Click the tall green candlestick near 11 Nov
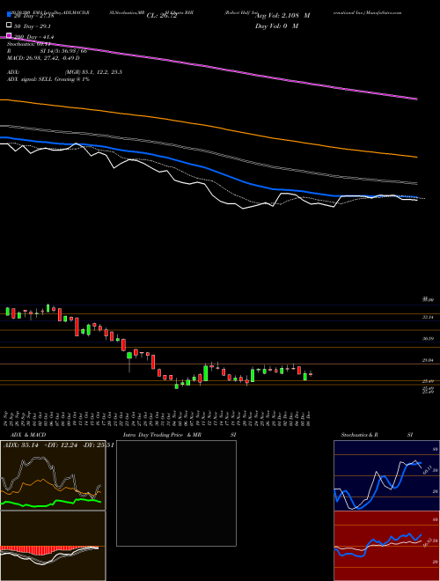This screenshot has height=581, width=440. [206, 373]
